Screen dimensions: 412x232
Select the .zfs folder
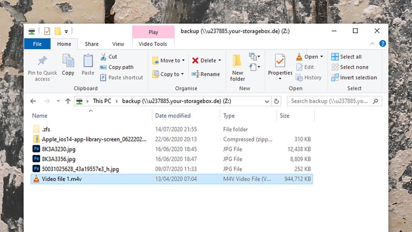171,129
